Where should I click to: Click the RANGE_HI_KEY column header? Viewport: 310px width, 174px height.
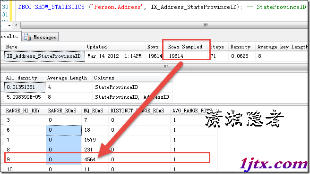[x=25, y=111]
